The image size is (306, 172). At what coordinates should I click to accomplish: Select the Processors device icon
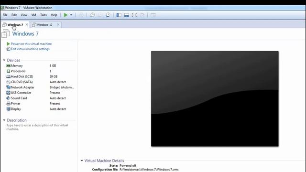tap(9, 71)
